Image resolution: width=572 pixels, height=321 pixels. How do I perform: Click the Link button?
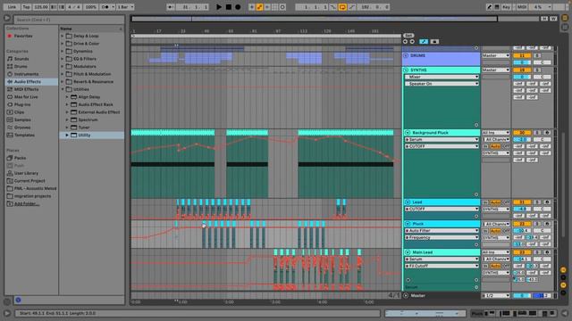(12, 7)
